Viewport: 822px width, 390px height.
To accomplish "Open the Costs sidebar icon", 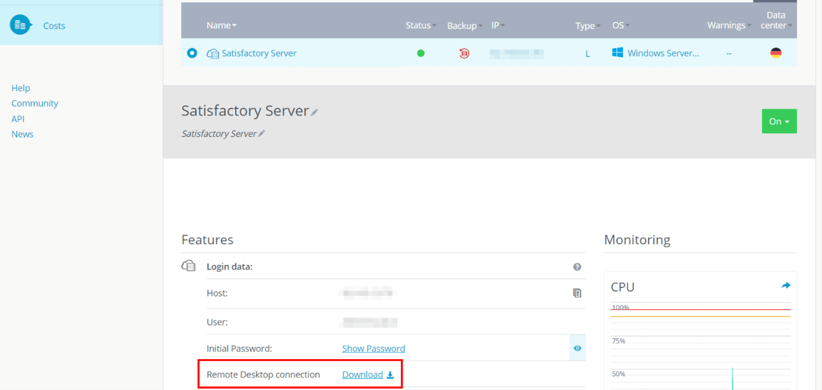I will click(20, 25).
